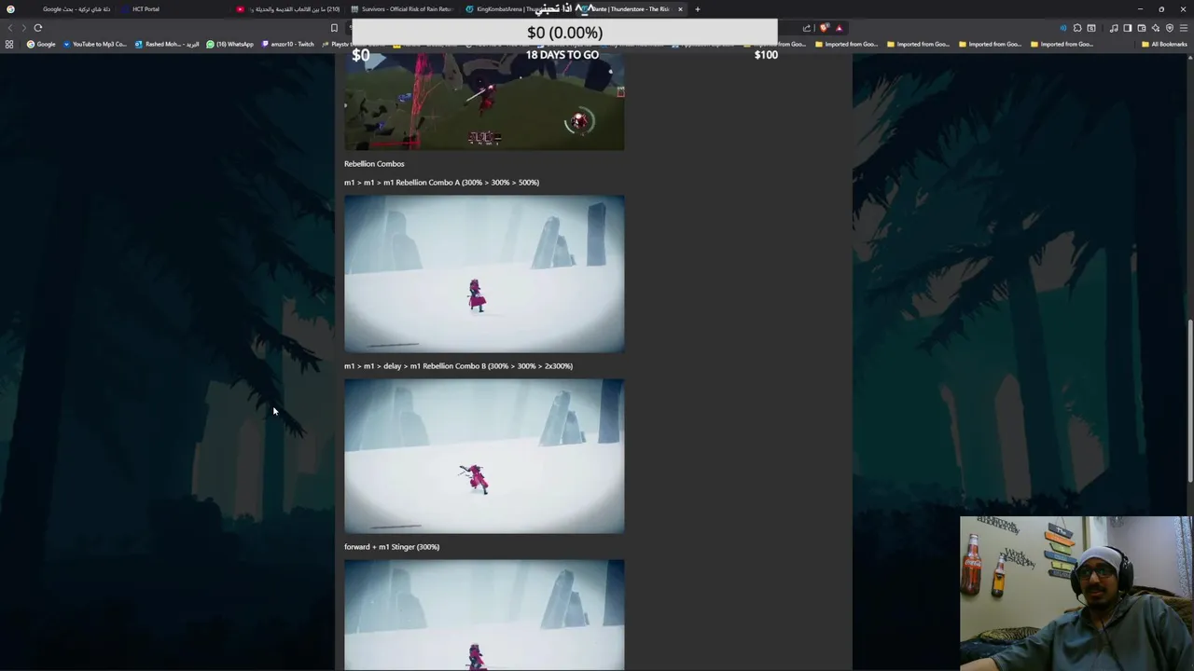1194x671 pixels.
Task: Select the 'Rebellion Combos' heading text
Action: click(x=374, y=164)
